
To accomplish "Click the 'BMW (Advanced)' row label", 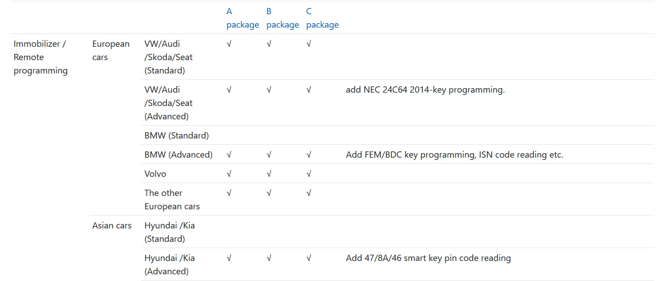I will pos(179,155).
